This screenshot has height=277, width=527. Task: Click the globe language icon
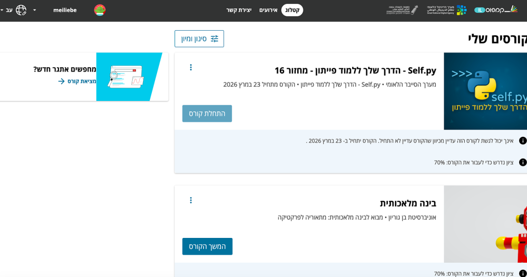tap(21, 10)
